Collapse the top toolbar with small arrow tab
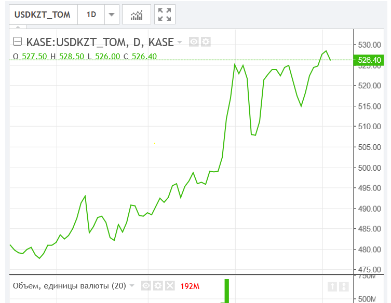This screenshot has width=391, height=303. coord(18,26)
